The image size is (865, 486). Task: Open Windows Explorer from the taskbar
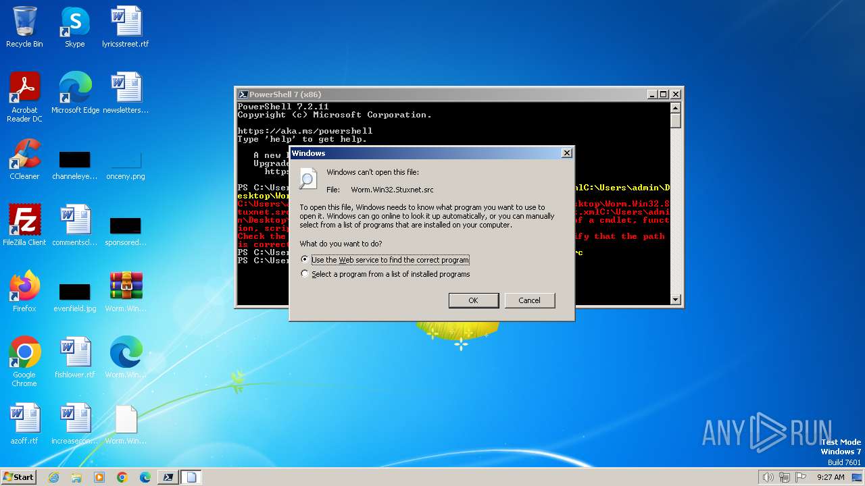coord(76,477)
